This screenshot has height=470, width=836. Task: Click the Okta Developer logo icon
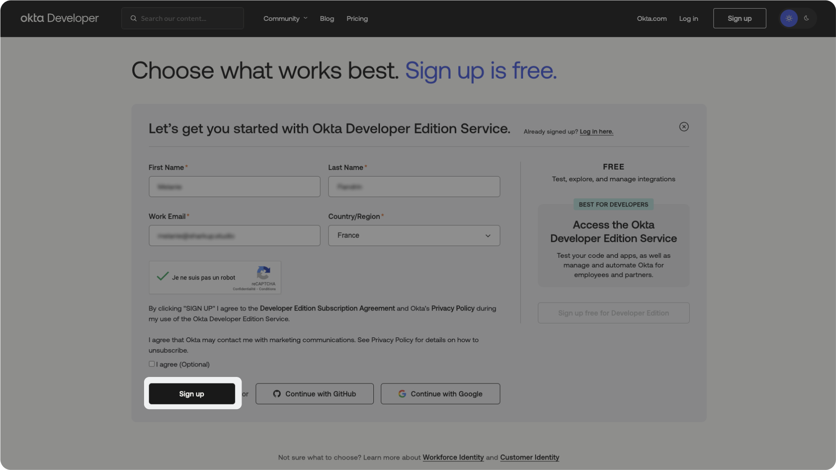tap(59, 18)
